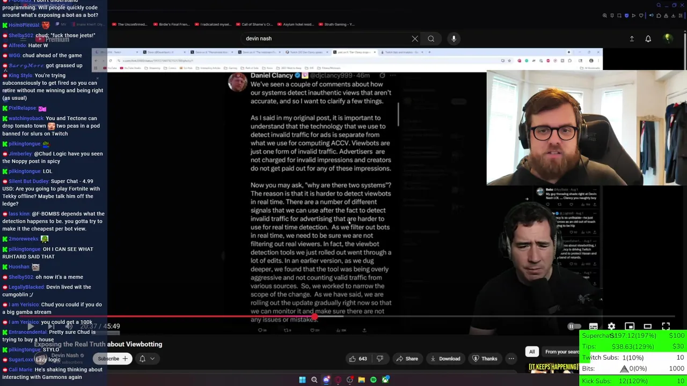The width and height of the screenshot is (687, 386).
Task: Click the browser blue shield icon
Action: coord(626,16)
